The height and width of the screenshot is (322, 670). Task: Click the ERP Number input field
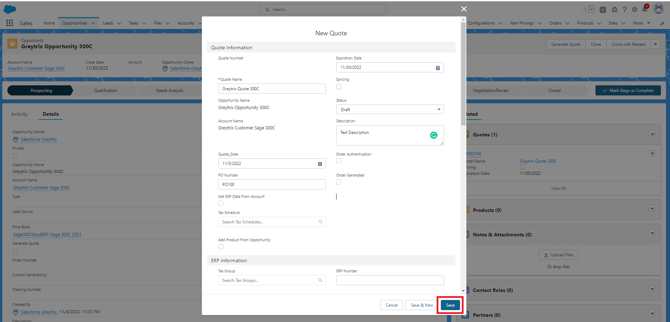[390, 280]
